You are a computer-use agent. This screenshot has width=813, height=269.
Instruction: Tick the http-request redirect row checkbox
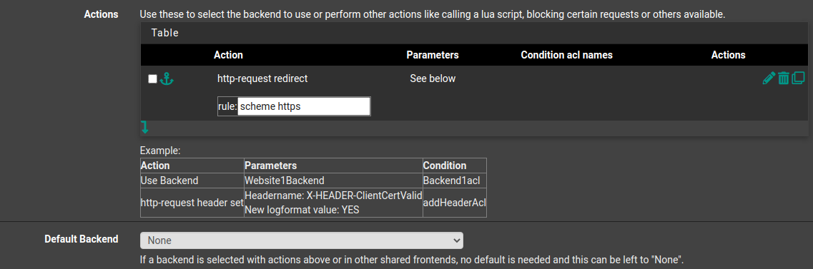pos(152,79)
